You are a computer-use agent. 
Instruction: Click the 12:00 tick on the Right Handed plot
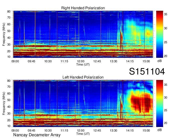[x=81, y=61]
